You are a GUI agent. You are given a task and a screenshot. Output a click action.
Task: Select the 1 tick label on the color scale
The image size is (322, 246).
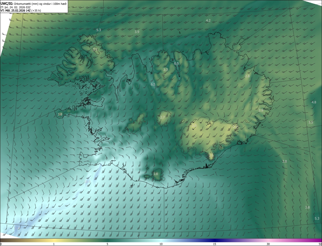(54, 244)
